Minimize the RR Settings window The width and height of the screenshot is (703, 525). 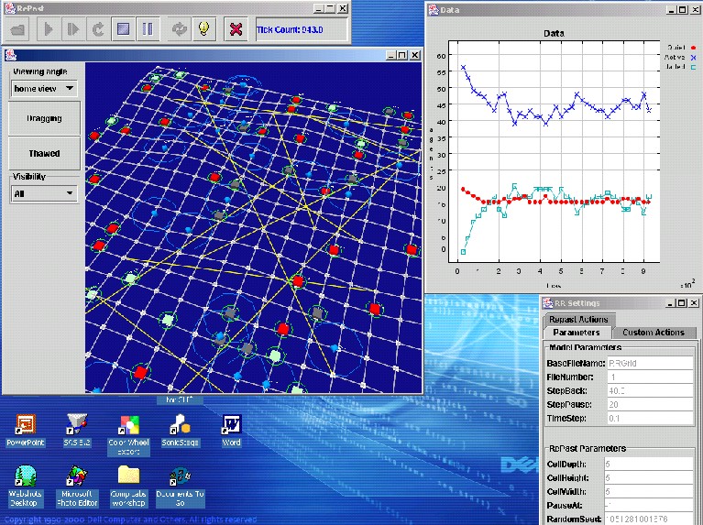click(670, 303)
